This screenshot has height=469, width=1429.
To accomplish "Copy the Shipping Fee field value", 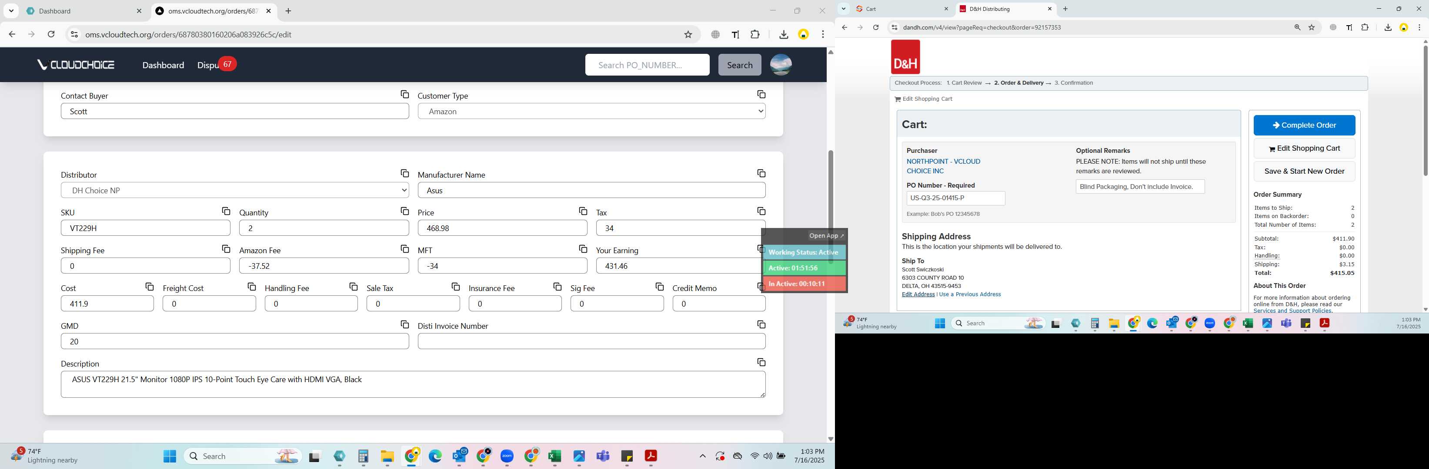I will point(226,249).
